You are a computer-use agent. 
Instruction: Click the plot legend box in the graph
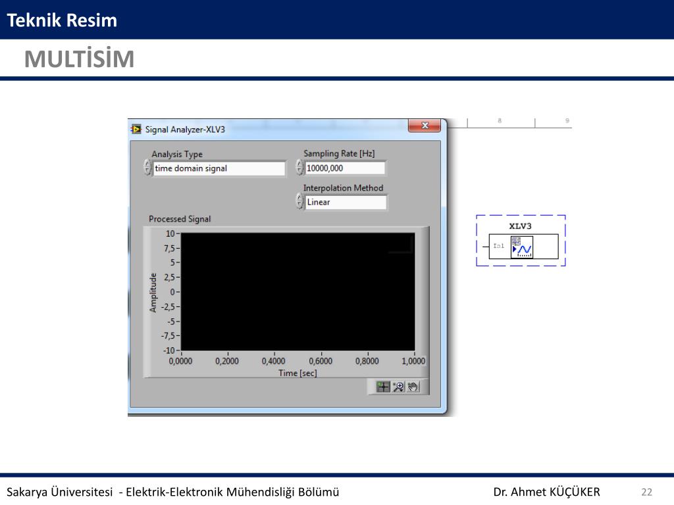point(401,245)
